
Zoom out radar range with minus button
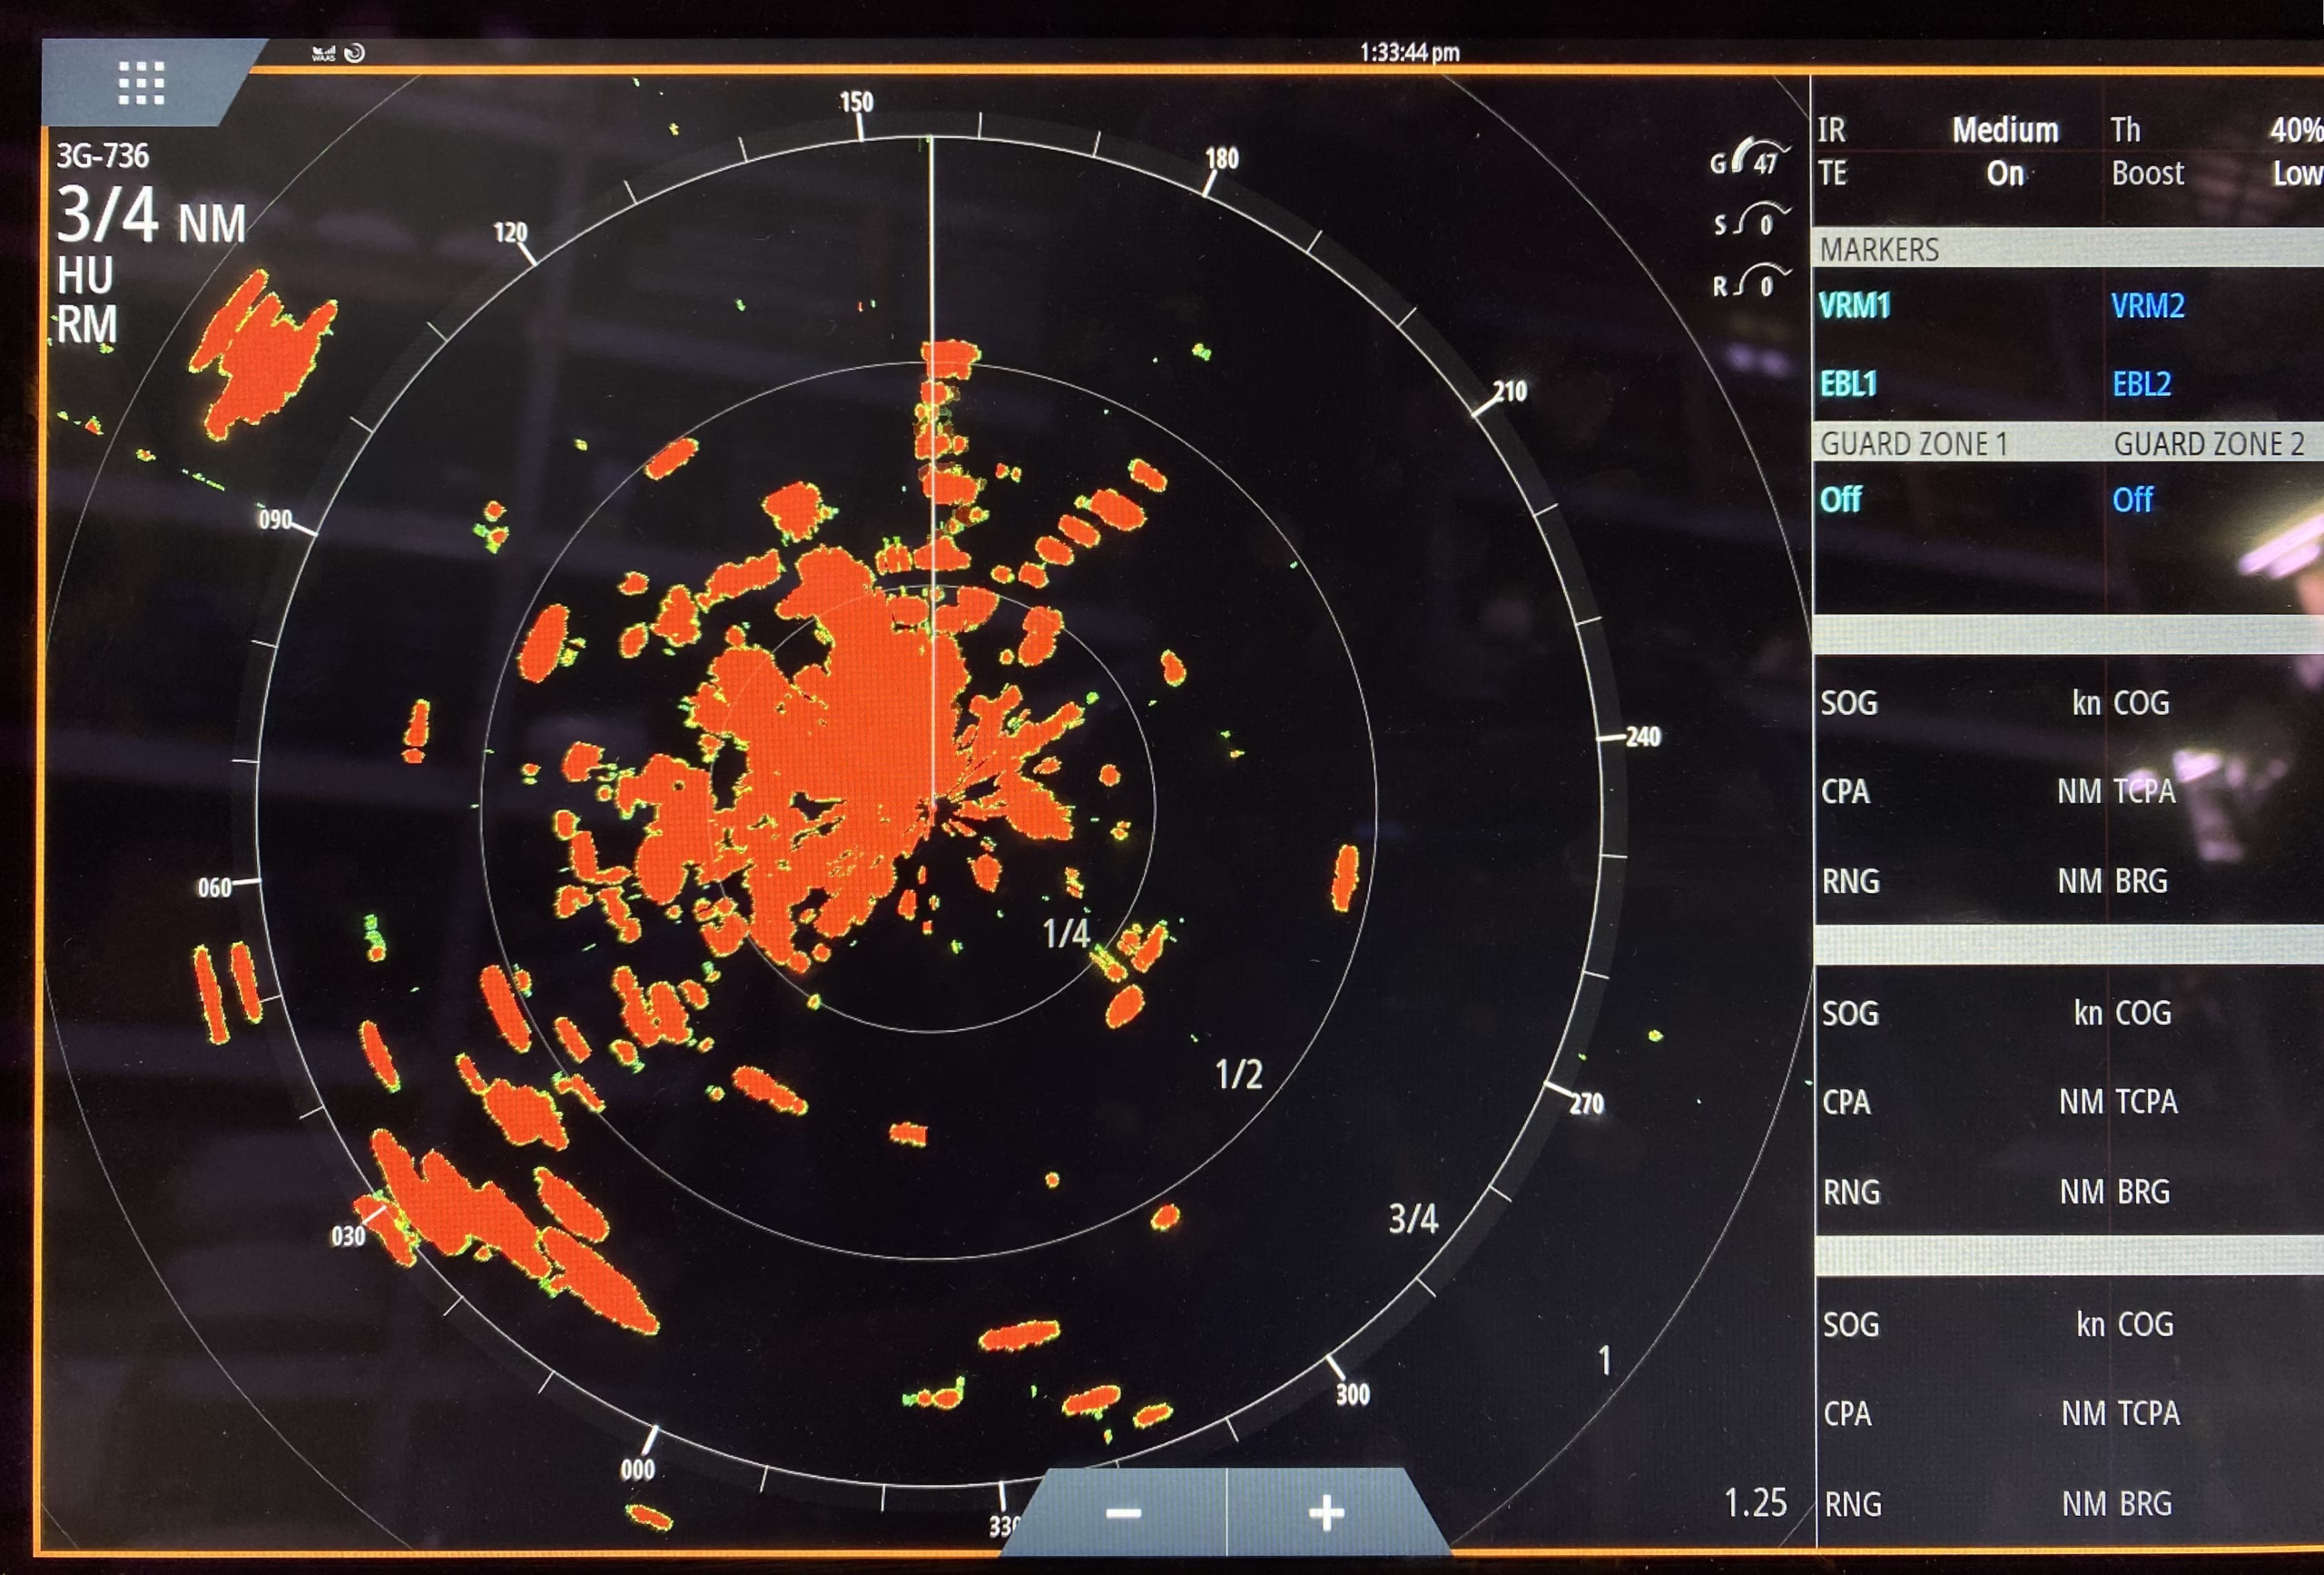(x=1123, y=1512)
